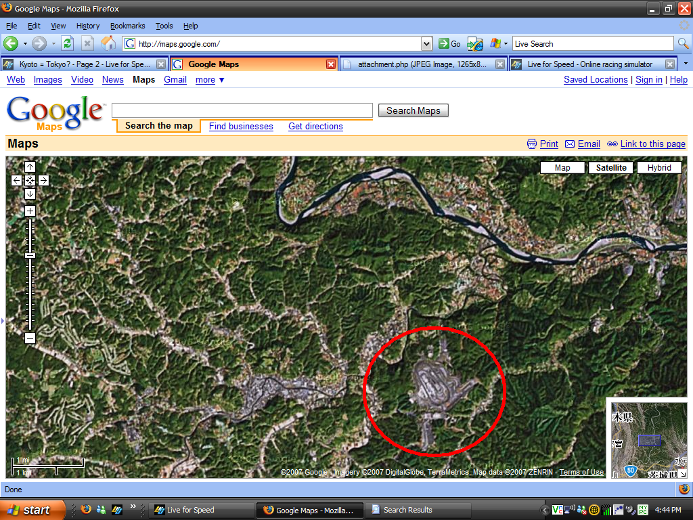Go back with the green Back arrow

click(11, 43)
